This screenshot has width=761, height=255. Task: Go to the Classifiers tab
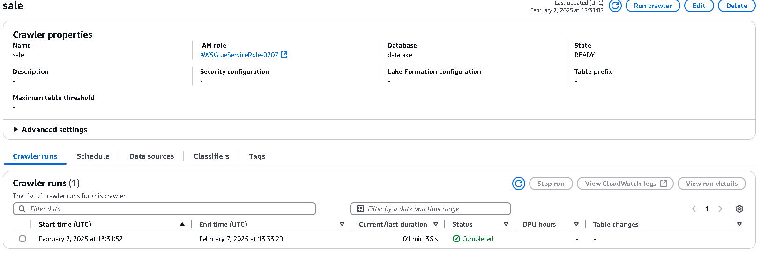(x=211, y=156)
